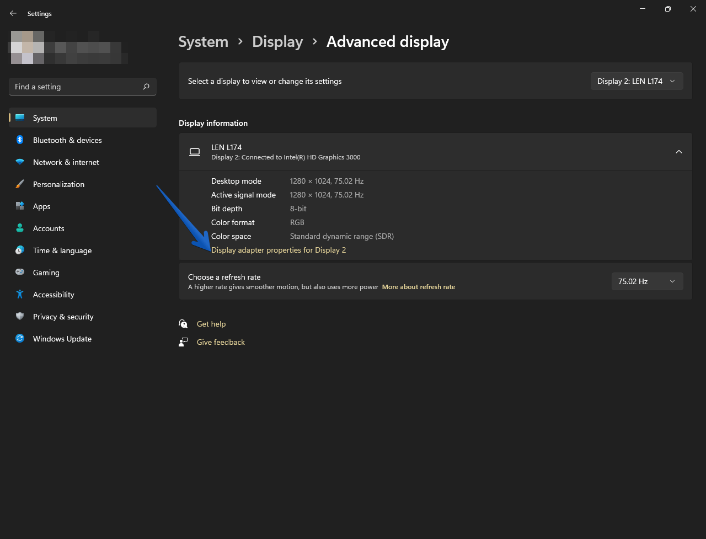Viewport: 706px width, 539px height.
Task: Click the Windows Update sync icon
Action: tap(20, 339)
